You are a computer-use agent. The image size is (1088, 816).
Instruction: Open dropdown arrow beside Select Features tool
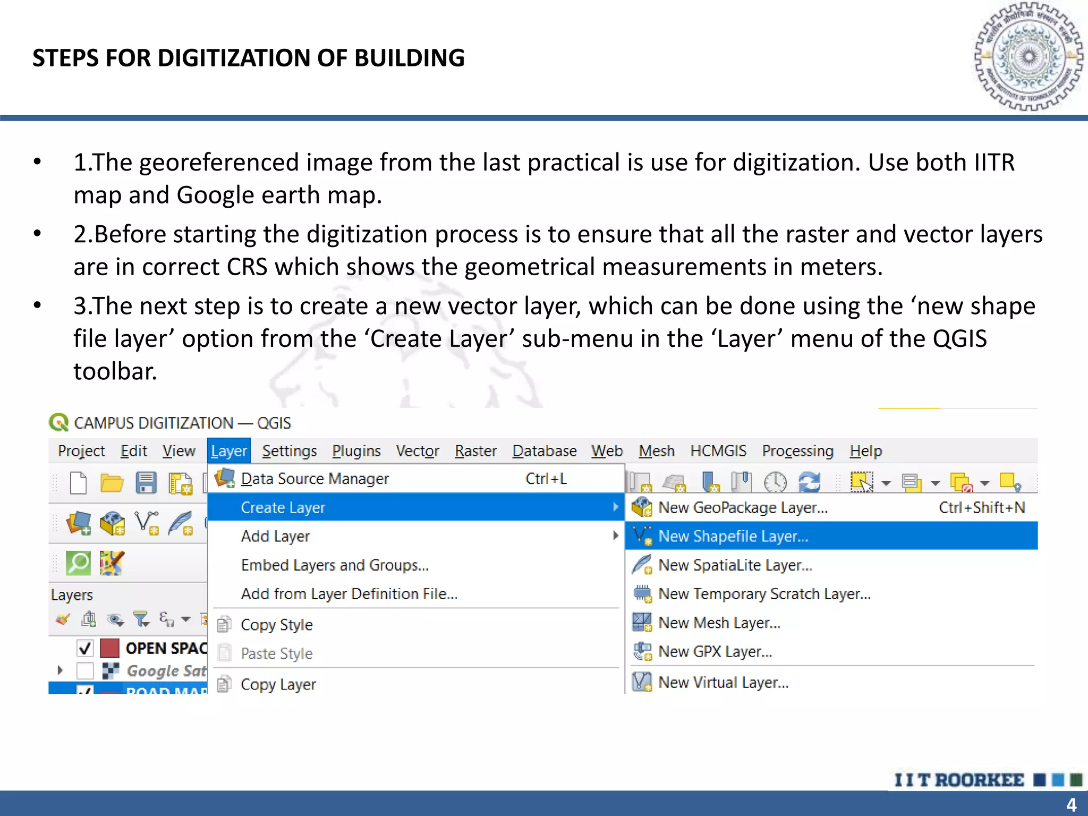click(x=886, y=483)
